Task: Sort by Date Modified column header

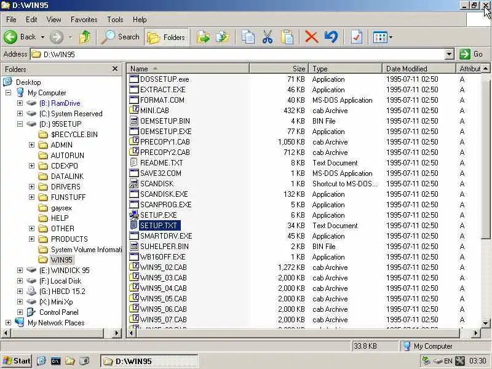Action: (419, 68)
